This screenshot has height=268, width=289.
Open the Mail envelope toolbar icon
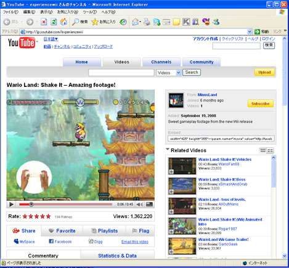135,22
